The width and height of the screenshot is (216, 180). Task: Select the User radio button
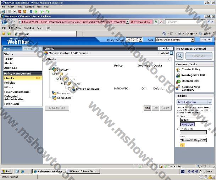[178, 116]
